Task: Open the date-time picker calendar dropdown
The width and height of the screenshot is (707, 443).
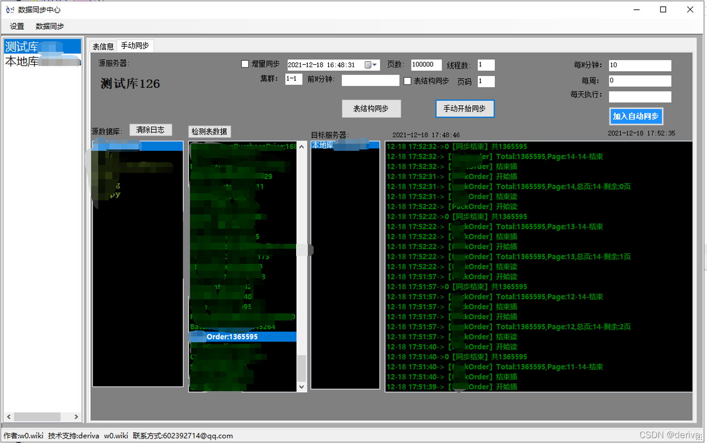Action: coord(371,65)
